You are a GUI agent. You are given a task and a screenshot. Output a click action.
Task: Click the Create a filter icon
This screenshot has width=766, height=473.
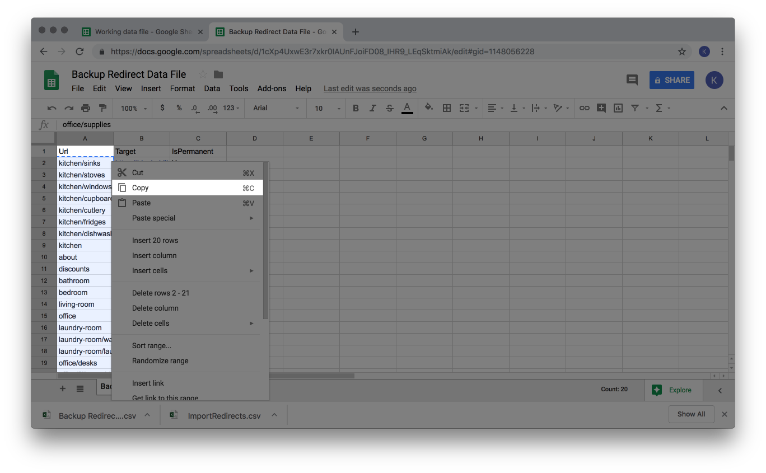(635, 108)
